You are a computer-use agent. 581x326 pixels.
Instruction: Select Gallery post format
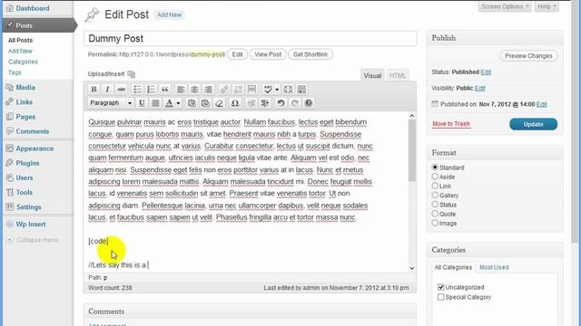(x=435, y=195)
